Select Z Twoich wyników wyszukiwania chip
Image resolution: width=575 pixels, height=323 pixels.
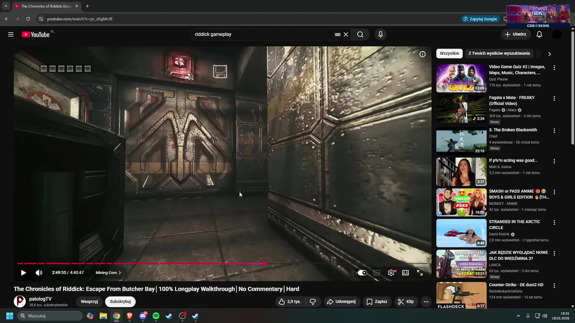pos(499,53)
